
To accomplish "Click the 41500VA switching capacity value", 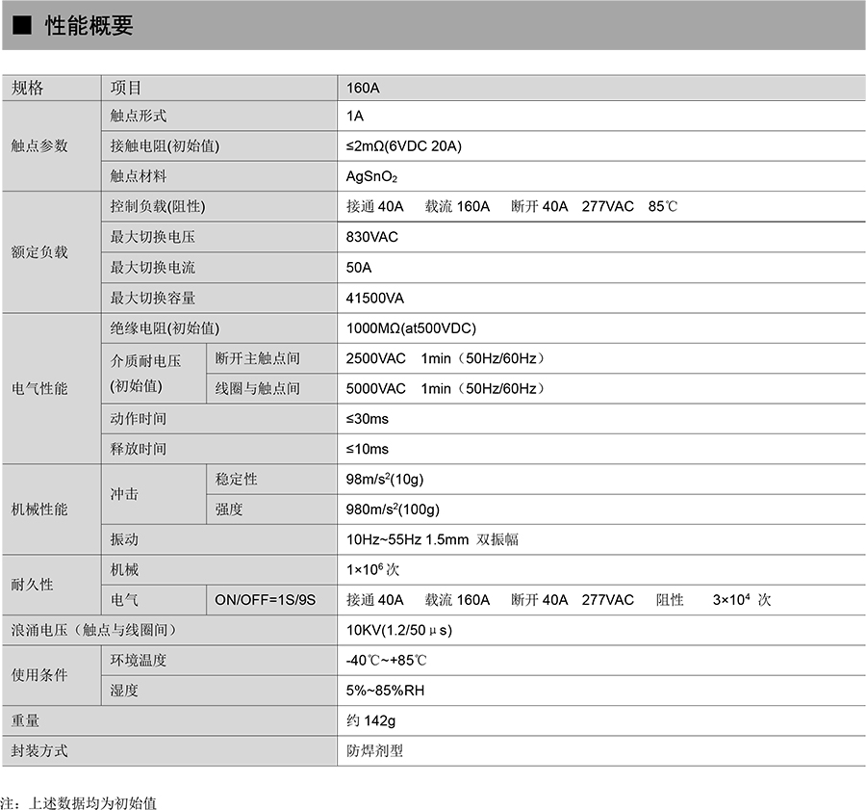I will coord(374,298).
